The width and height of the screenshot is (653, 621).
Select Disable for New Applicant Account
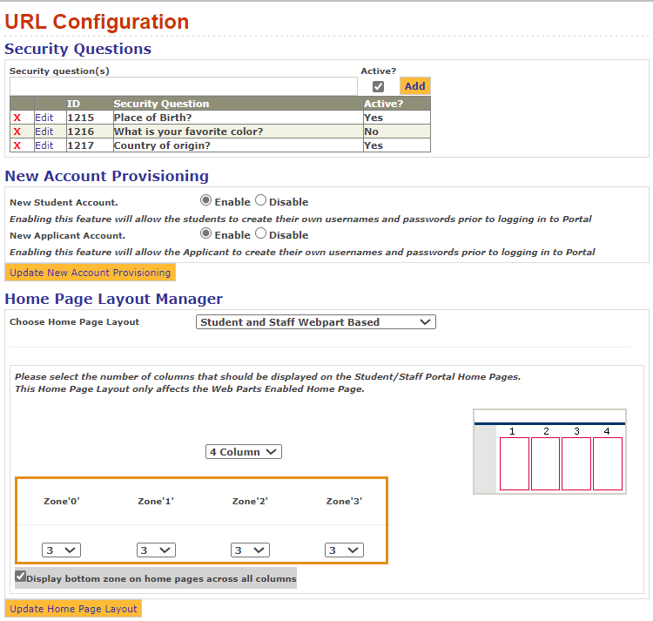pyautogui.click(x=260, y=233)
